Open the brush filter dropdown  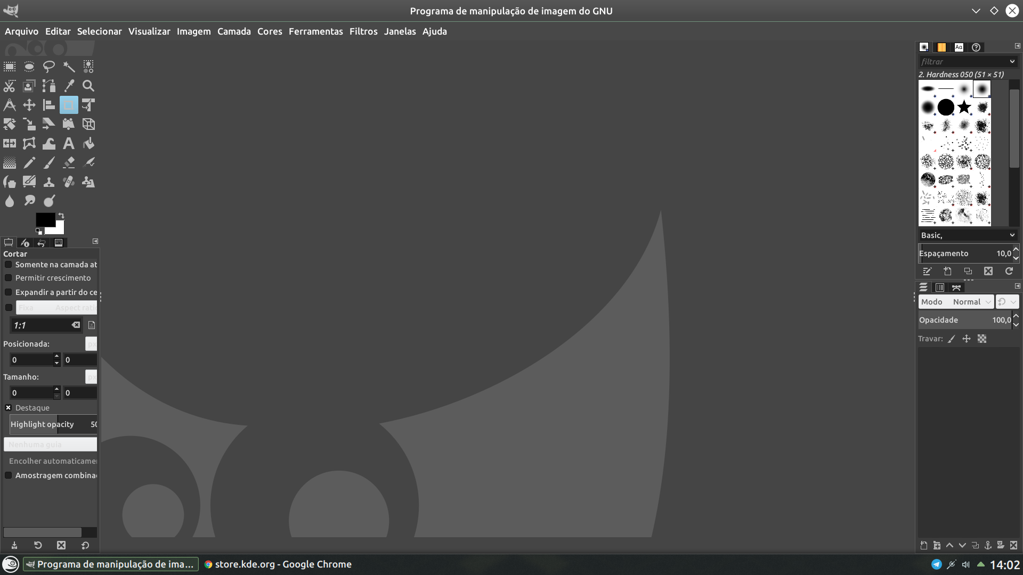pos(1012,62)
